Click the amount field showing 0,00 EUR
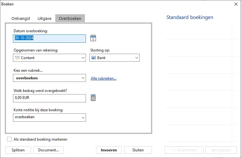 pyautogui.click(x=50, y=98)
